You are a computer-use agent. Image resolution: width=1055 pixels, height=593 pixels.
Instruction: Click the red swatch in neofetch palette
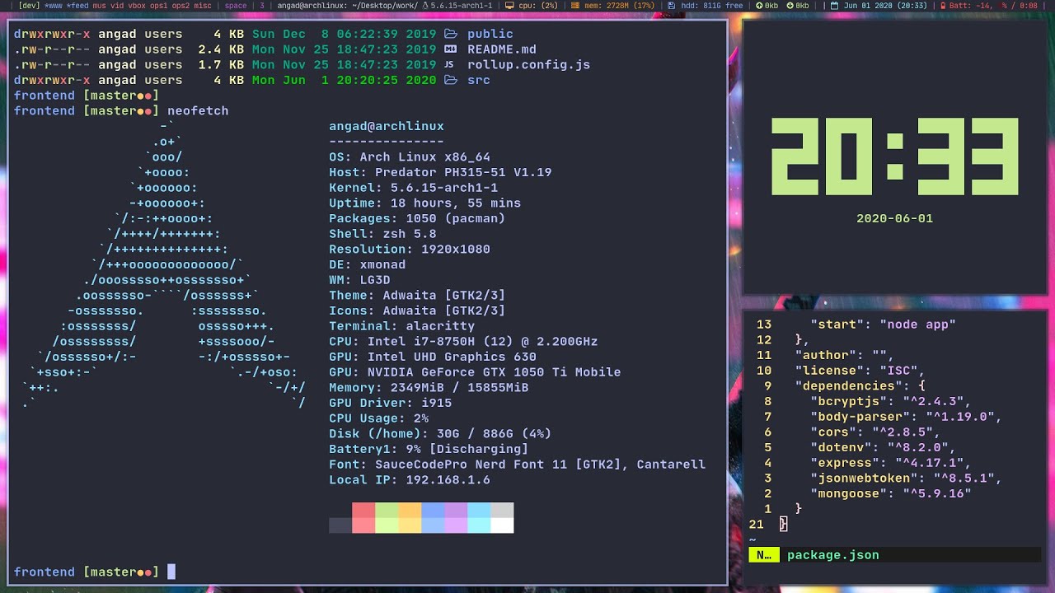click(x=363, y=518)
